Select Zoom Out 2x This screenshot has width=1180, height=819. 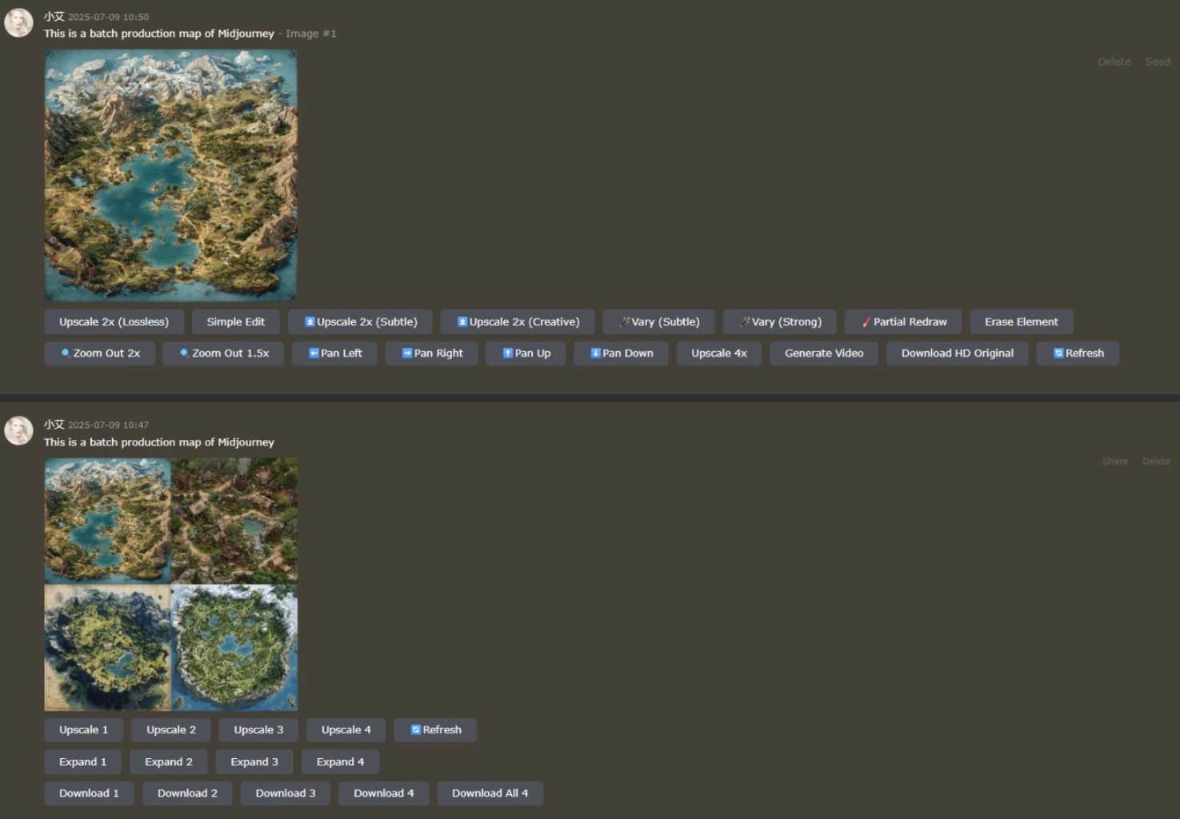coord(100,353)
